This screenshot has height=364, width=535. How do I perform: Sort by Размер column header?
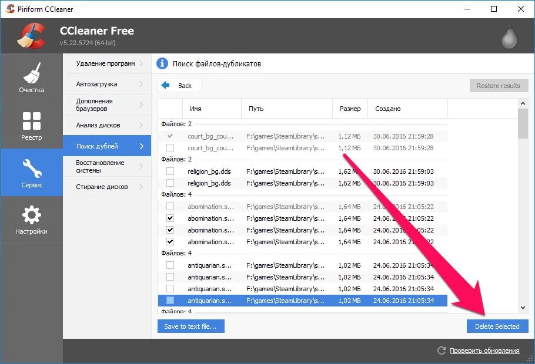pyautogui.click(x=350, y=109)
